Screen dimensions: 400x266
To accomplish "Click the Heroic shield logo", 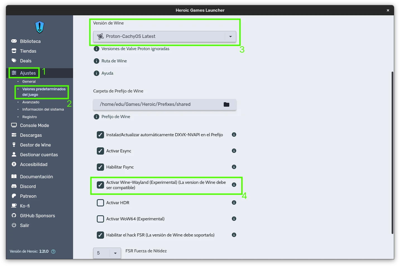I will click(x=40, y=27).
